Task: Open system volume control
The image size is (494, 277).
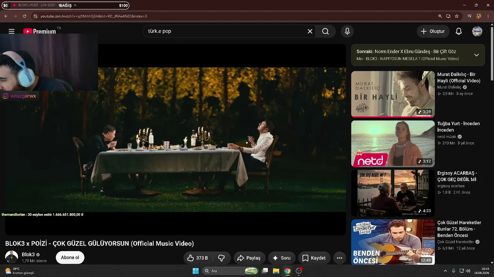Action: [468, 271]
